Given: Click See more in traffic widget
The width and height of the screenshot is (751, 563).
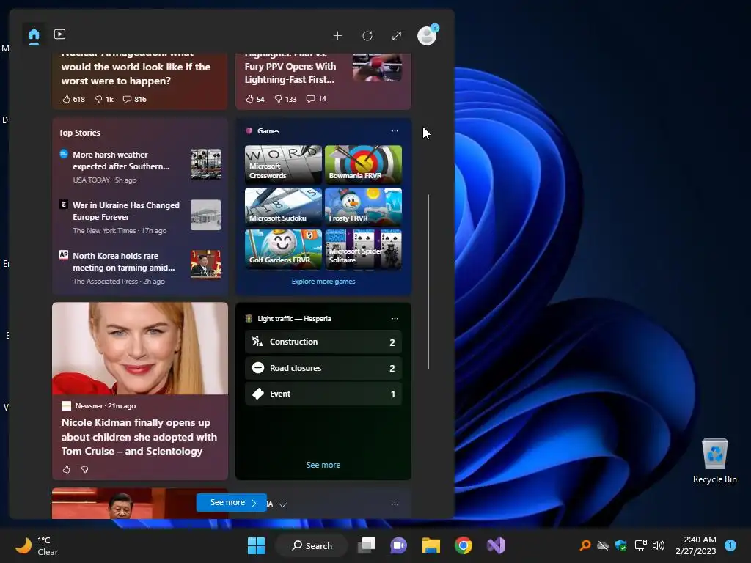Looking at the screenshot, I should click(323, 465).
